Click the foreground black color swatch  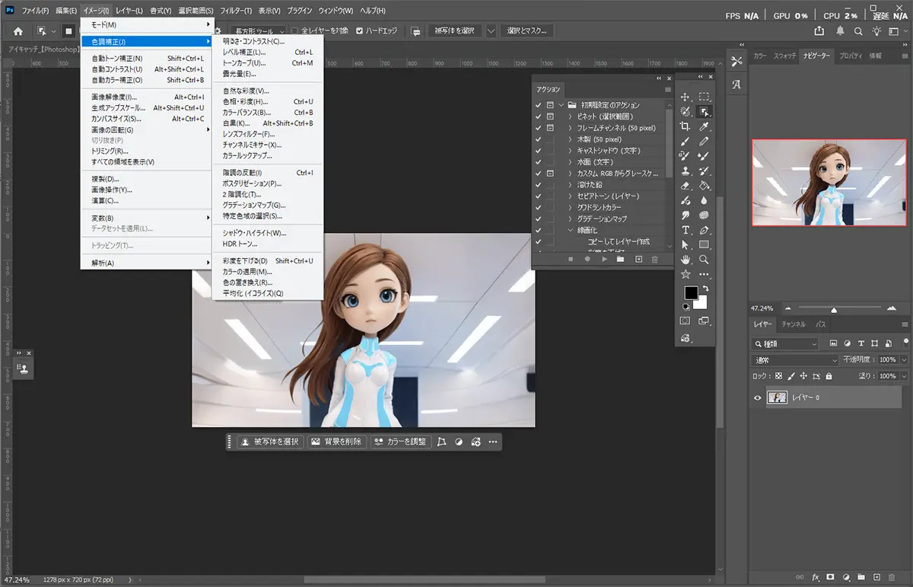coord(690,292)
